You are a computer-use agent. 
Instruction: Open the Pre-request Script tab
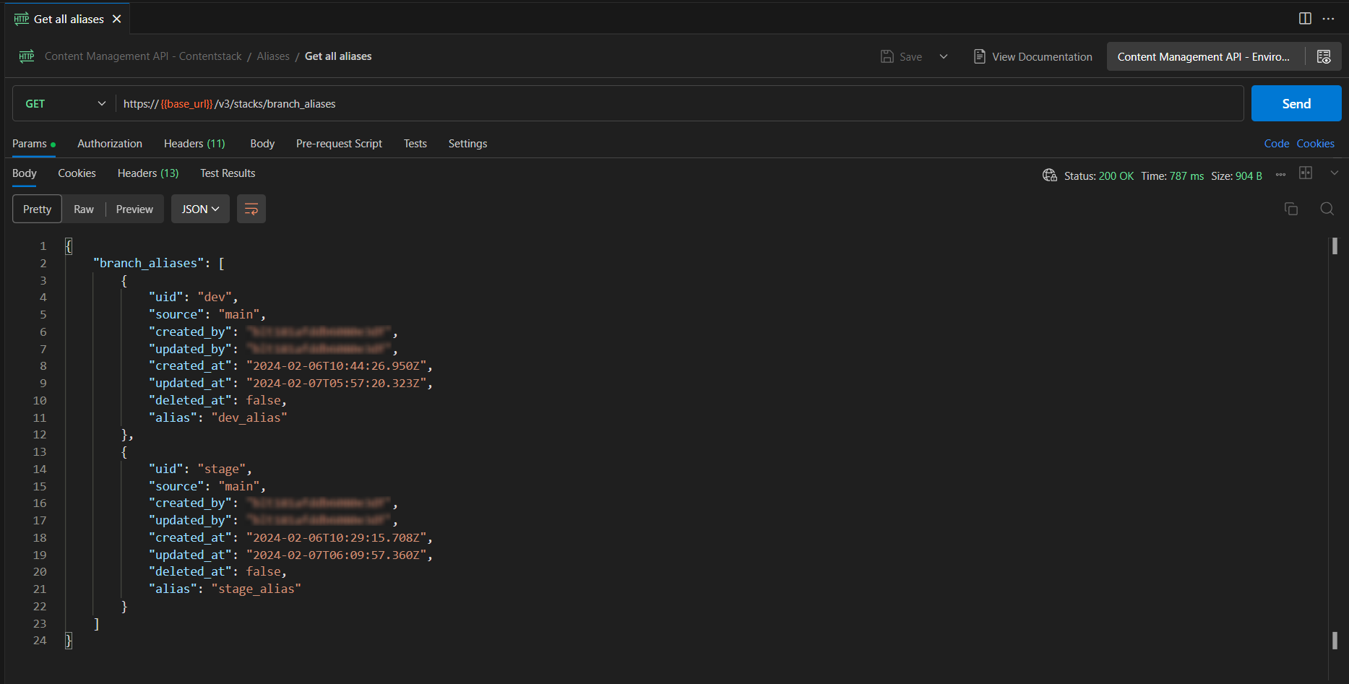click(x=339, y=144)
